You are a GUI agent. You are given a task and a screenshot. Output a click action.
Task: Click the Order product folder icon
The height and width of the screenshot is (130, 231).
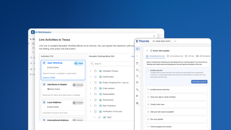[x=100, y=88]
